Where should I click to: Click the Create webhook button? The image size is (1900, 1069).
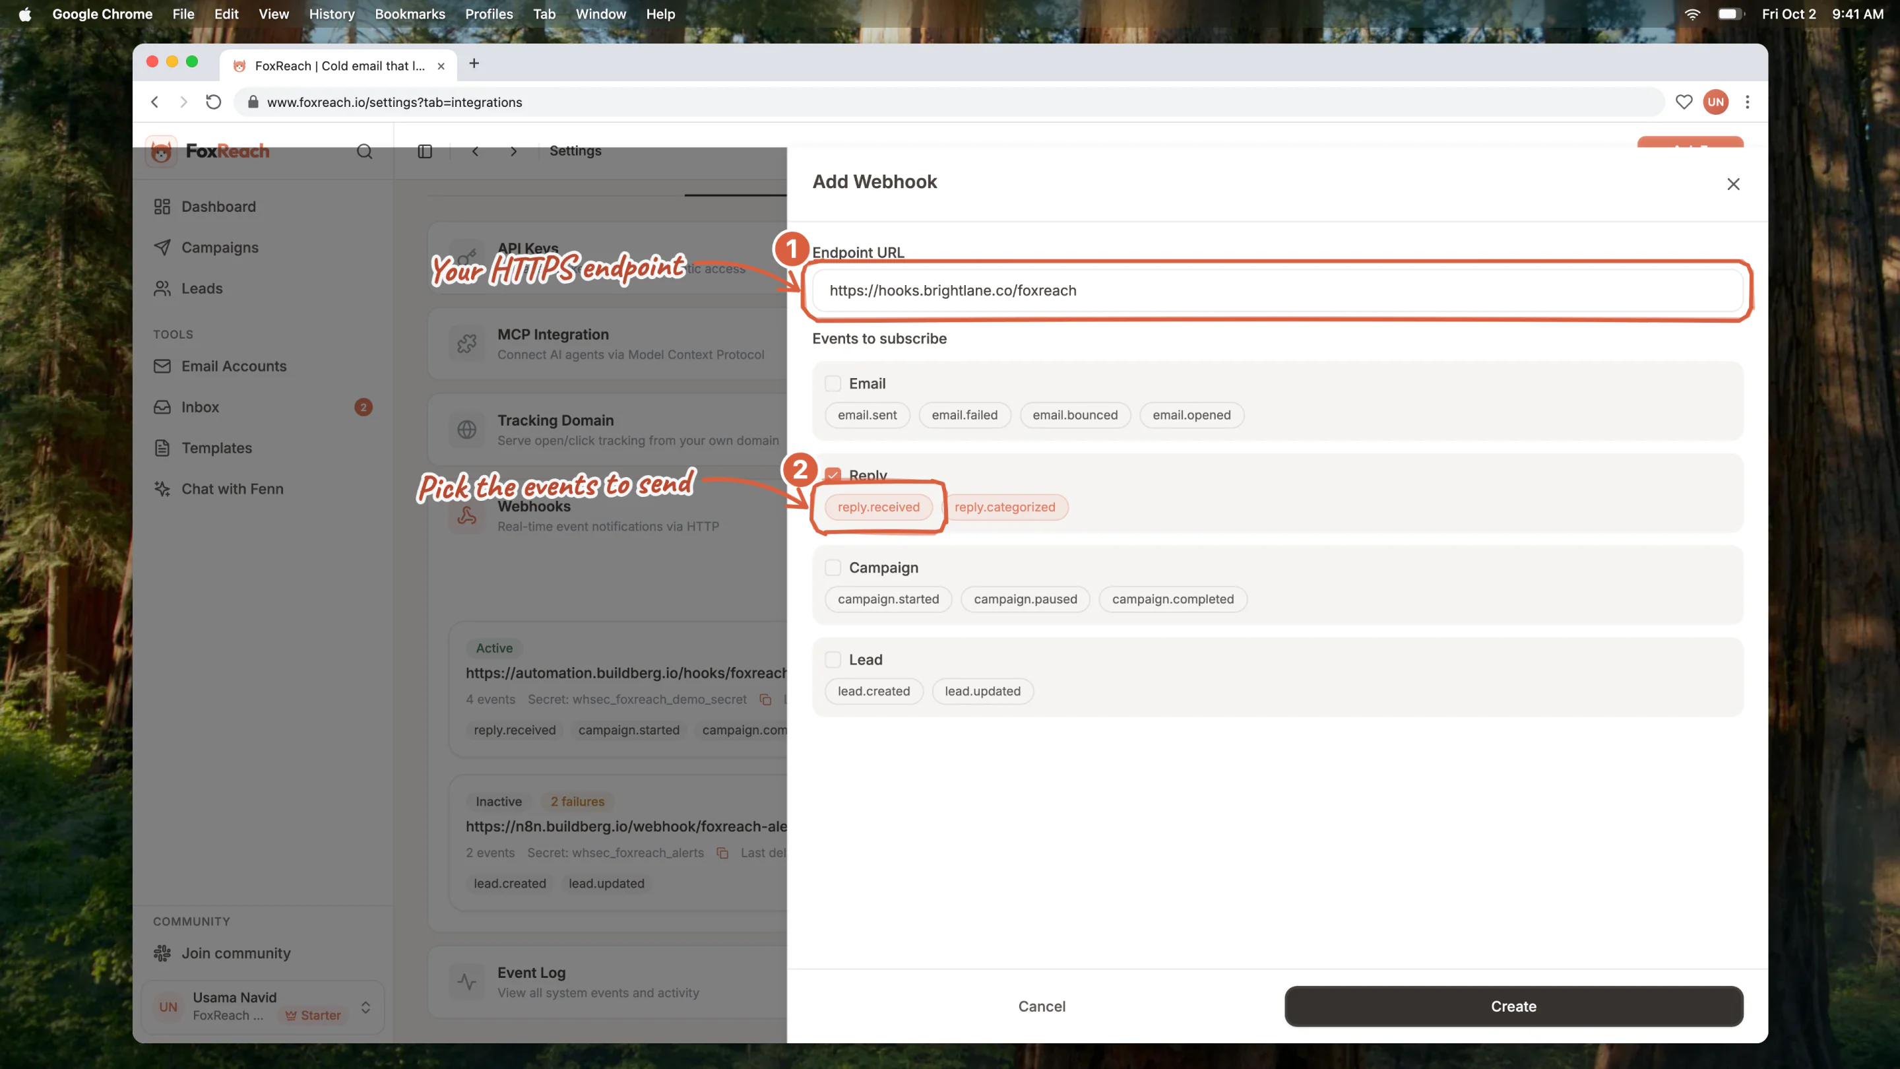(1513, 1006)
